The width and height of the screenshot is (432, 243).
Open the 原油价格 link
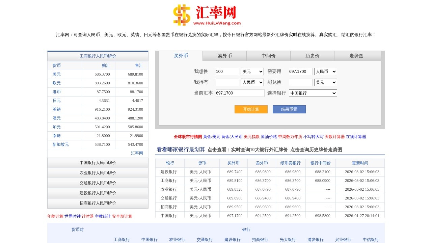[270, 136]
